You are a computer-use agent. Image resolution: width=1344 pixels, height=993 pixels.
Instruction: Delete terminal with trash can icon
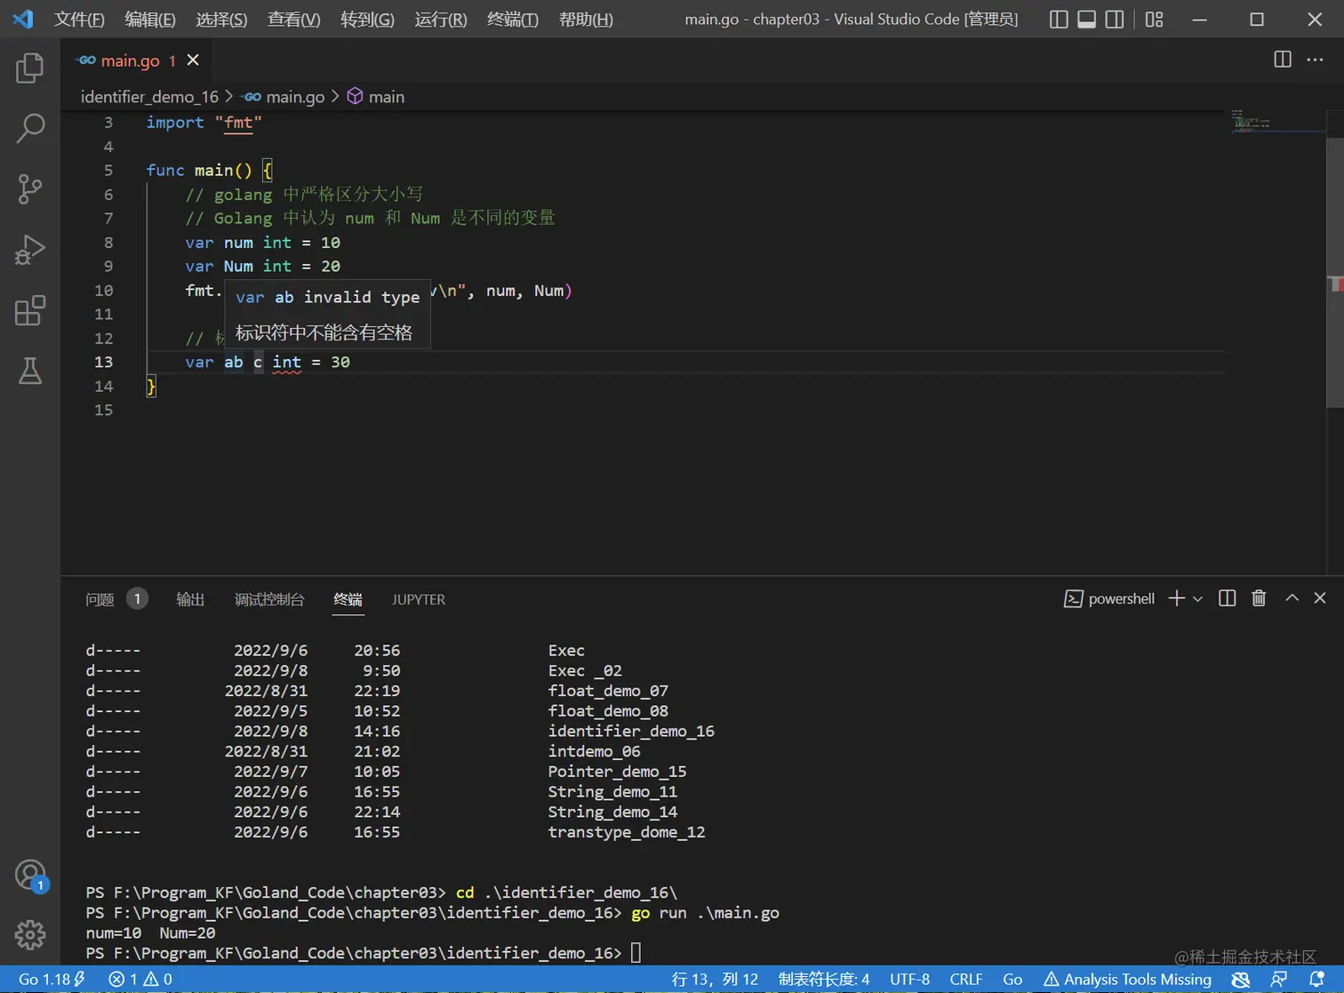[x=1259, y=598]
